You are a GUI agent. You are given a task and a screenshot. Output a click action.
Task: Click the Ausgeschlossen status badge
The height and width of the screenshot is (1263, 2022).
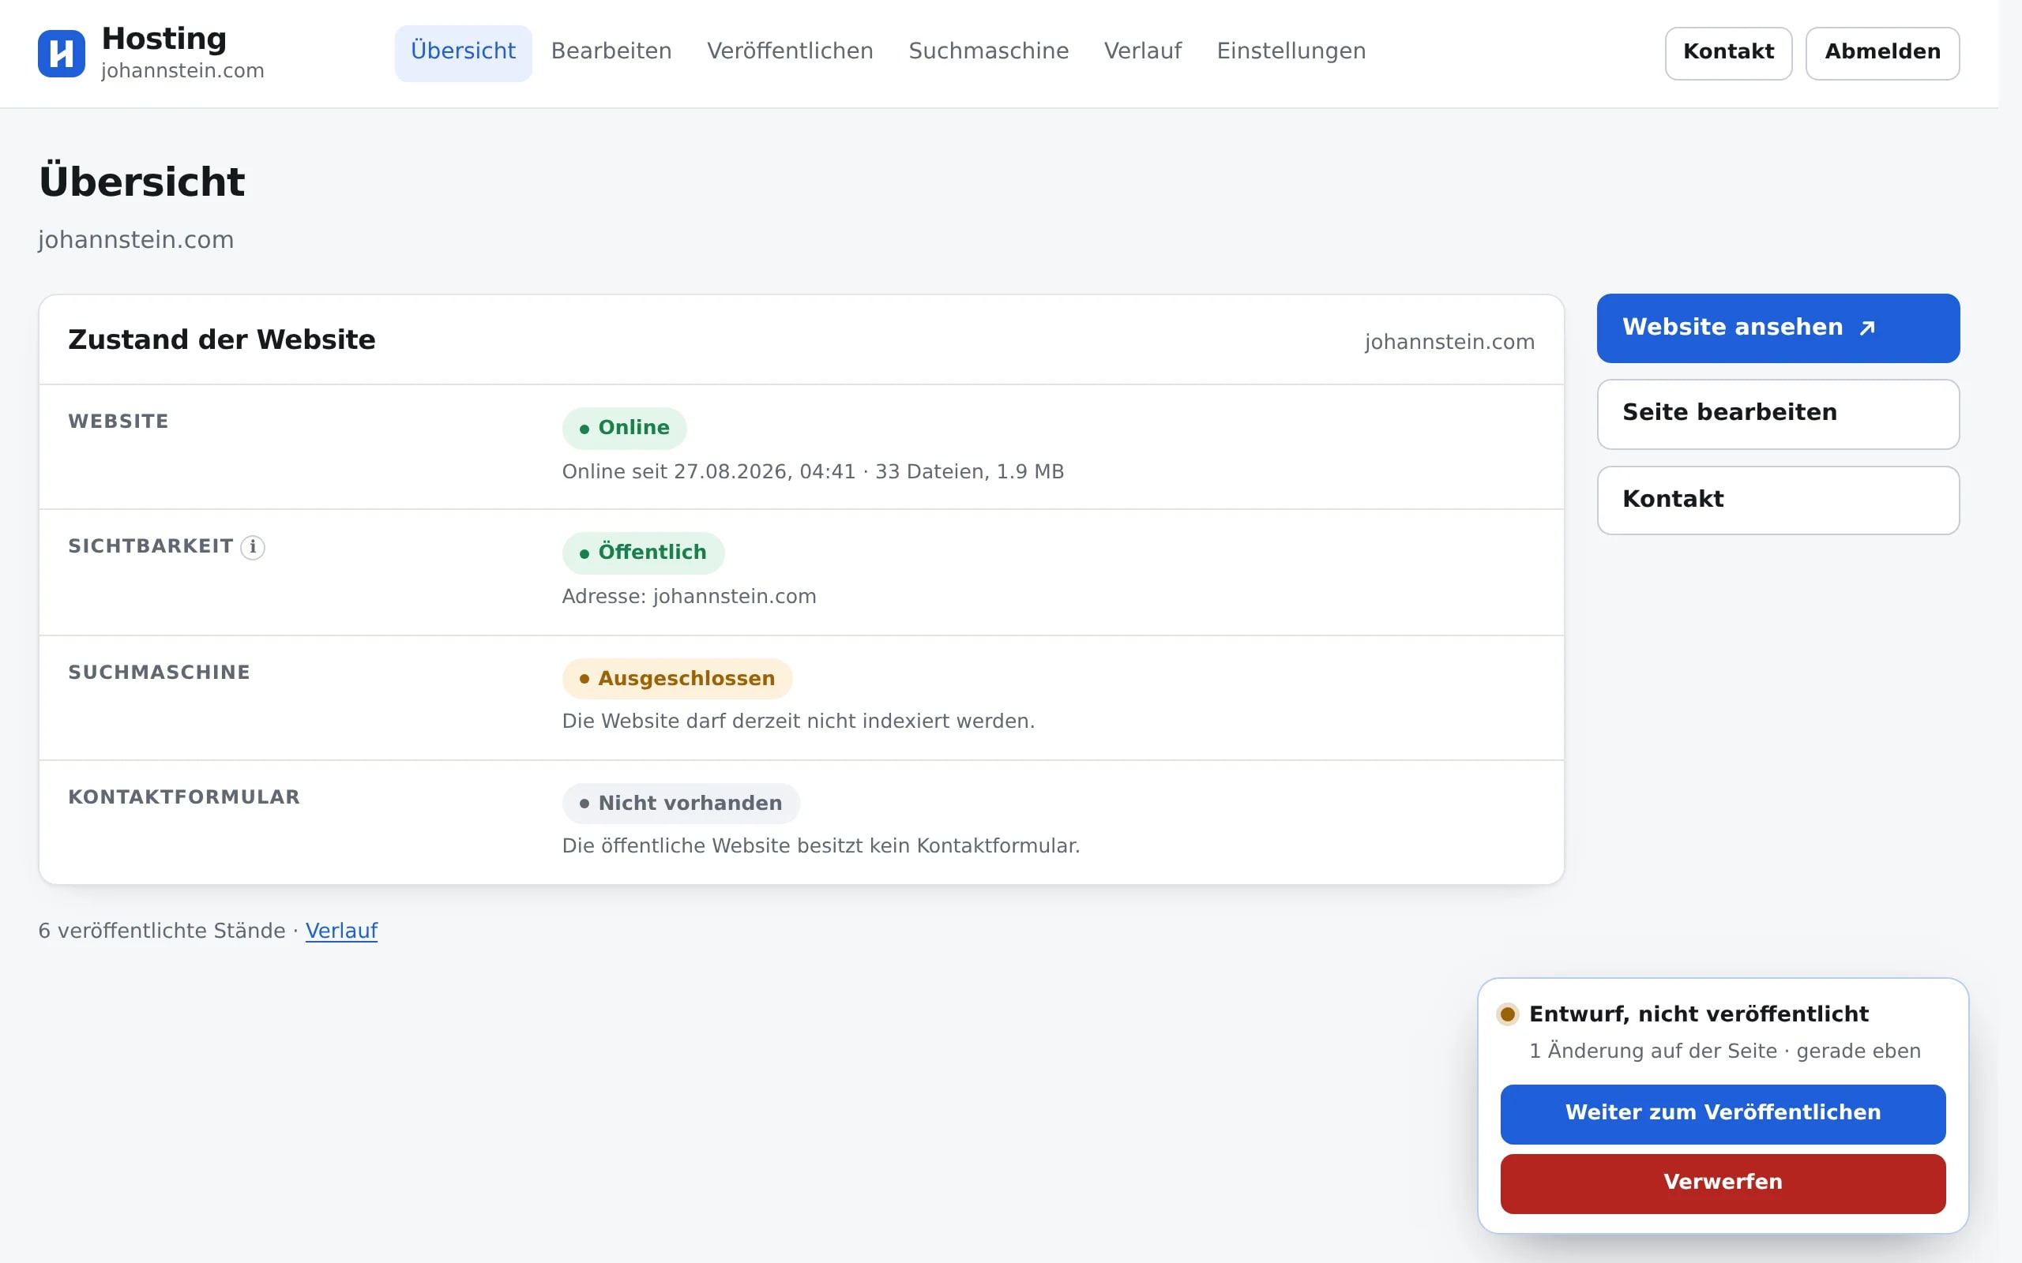point(677,678)
